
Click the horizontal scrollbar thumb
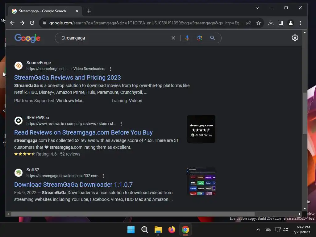point(133,214)
